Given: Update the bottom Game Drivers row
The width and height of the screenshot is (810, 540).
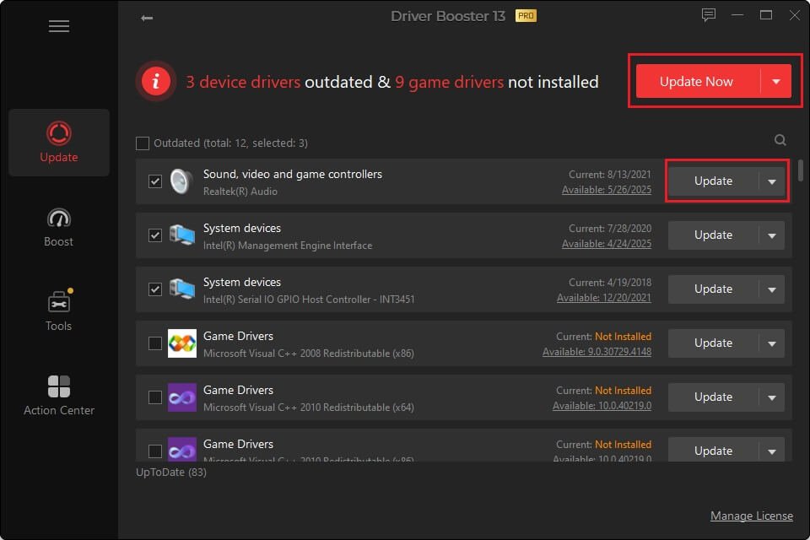Looking at the screenshot, I should [713, 451].
